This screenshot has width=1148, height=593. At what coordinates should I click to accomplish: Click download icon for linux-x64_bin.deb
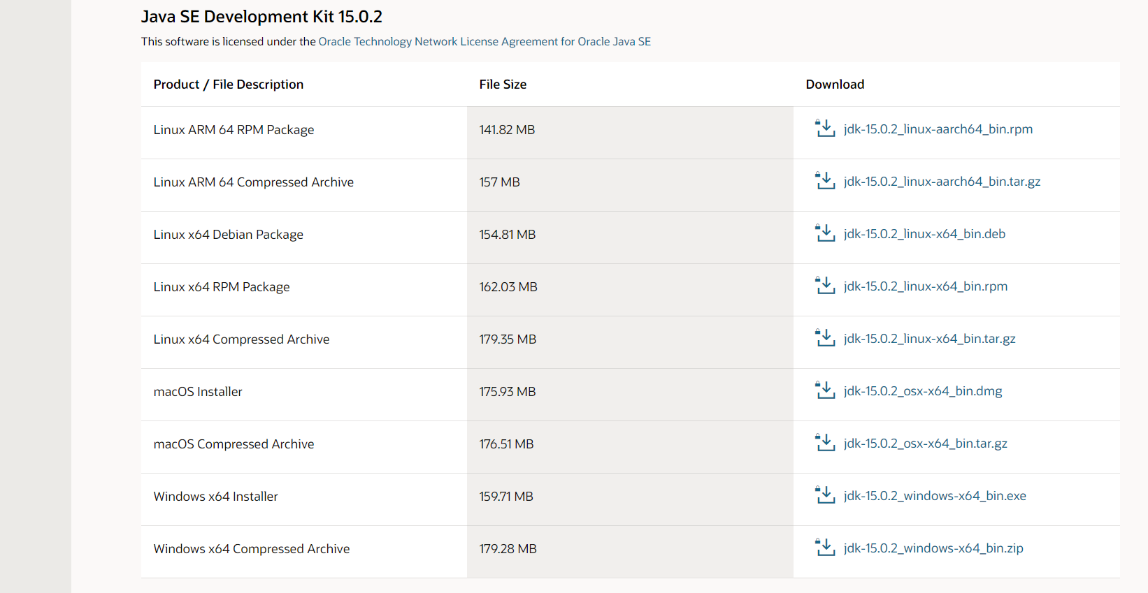point(825,233)
